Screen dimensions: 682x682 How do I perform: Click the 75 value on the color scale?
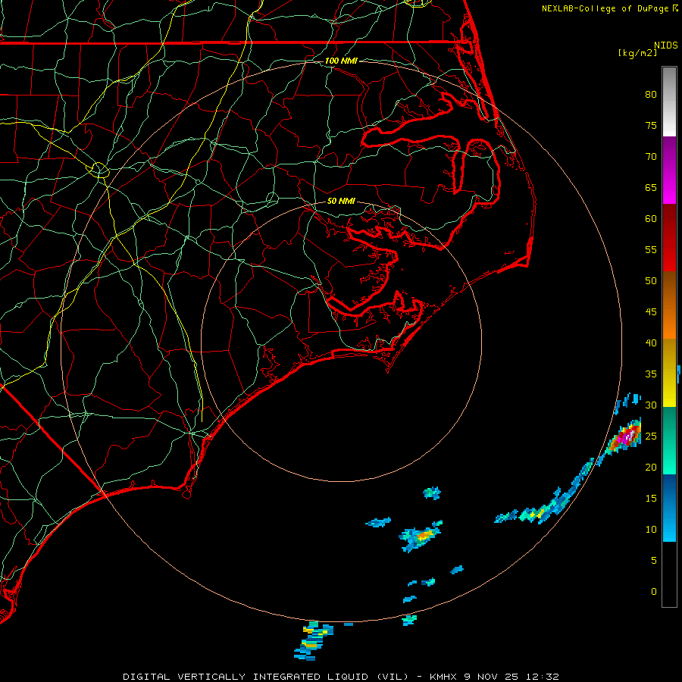pos(651,126)
